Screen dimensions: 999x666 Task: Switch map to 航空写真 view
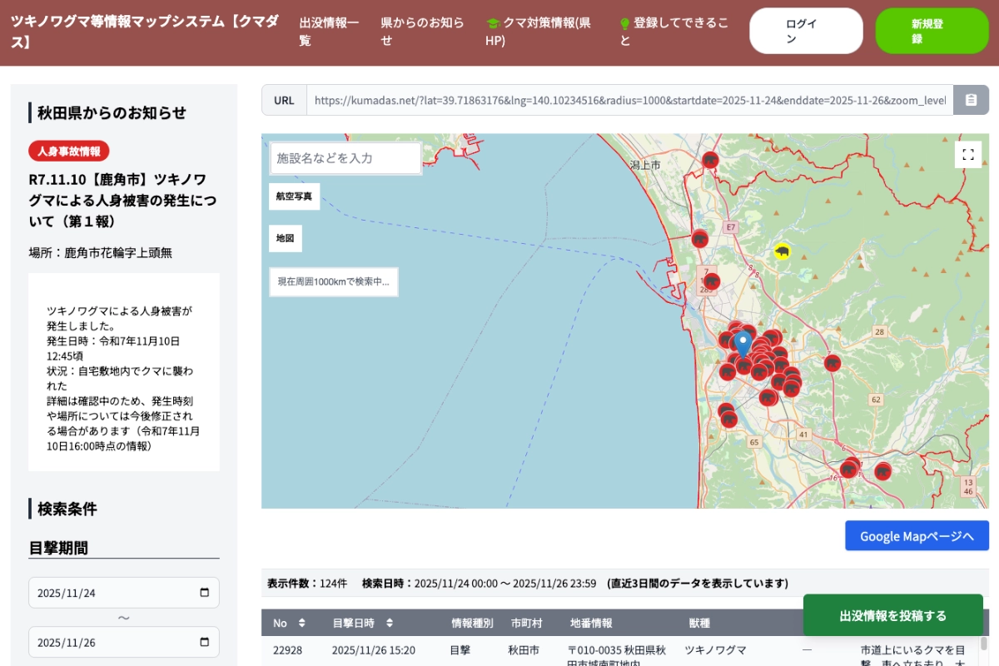pyautogui.click(x=295, y=196)
